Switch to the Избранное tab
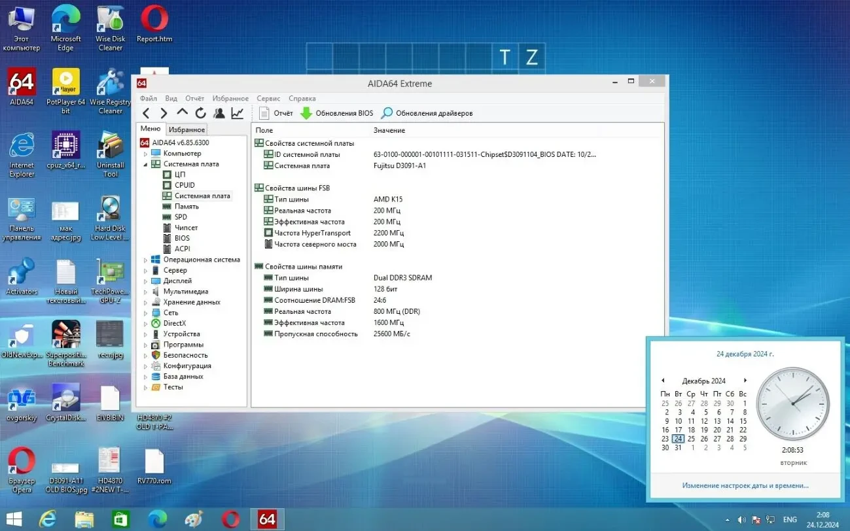This screenshot has width=850, height=531. pos(186,129)
